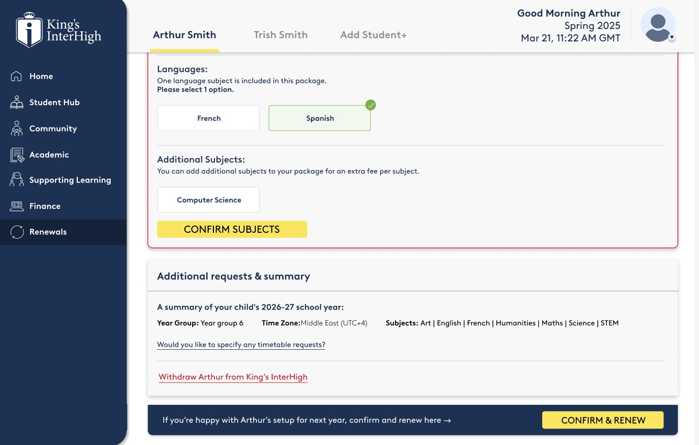699x445 pixels.
Task: Expand timetable requests question link
Action: (x=241, y=344)
